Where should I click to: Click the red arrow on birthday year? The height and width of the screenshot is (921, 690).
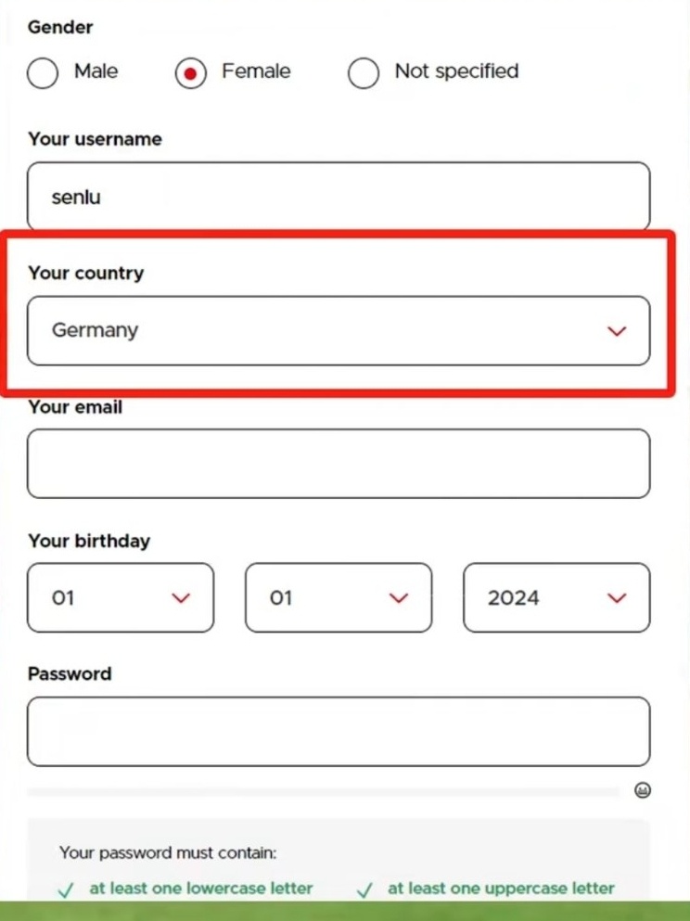click(x=617, y=598)
